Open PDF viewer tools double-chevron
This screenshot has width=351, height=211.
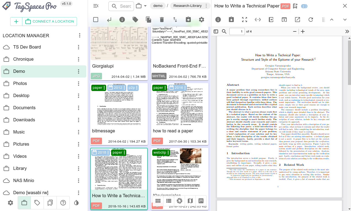pyautogui.click(x=347, y=31)
